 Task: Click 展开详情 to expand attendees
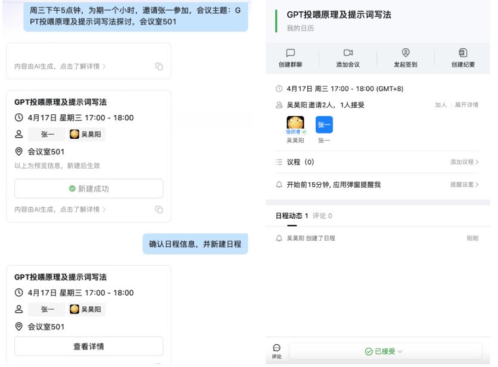pos(466,105)
